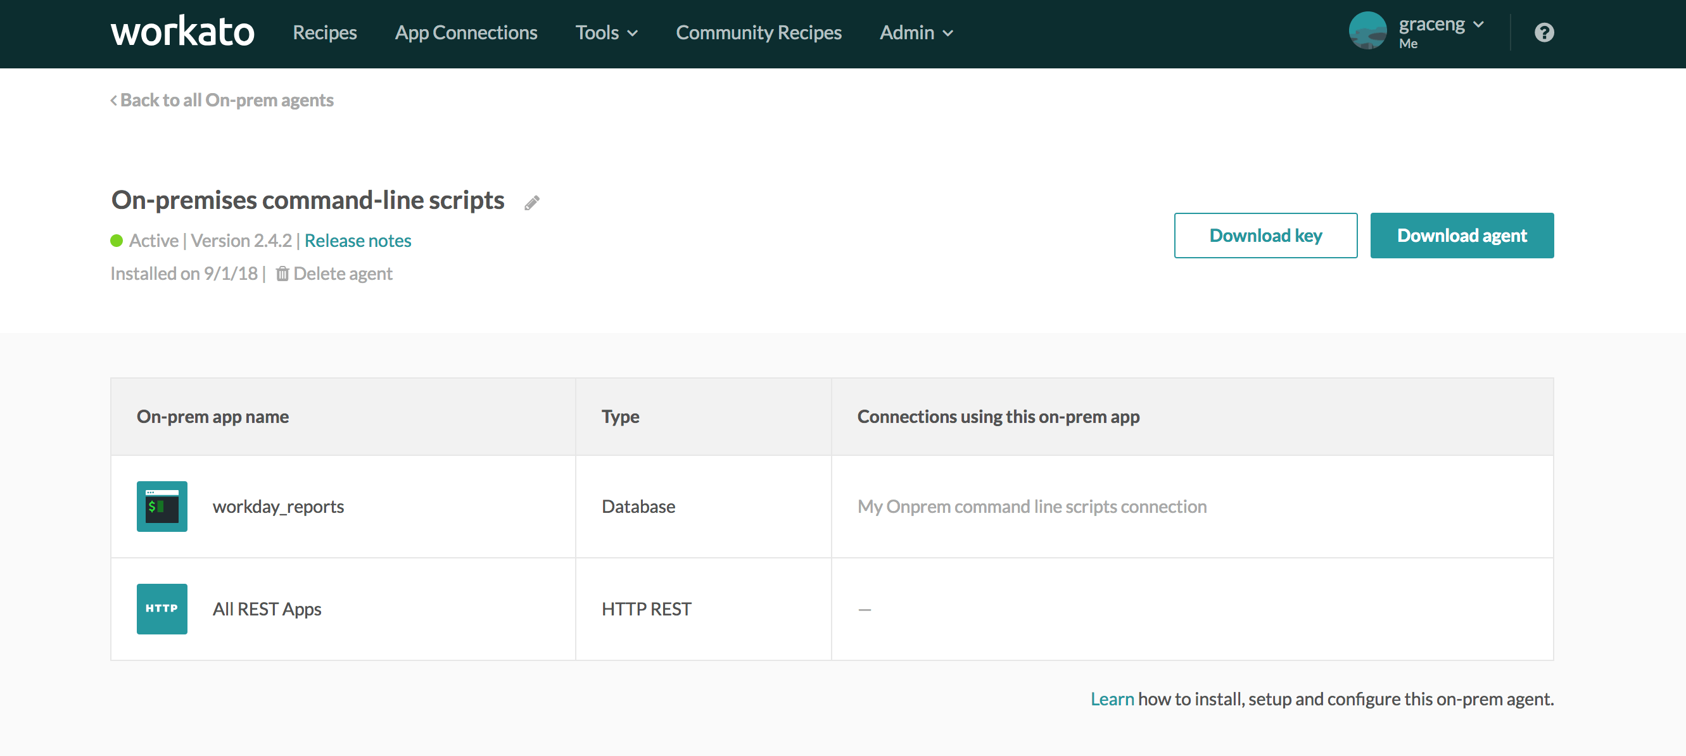Click the Learn link about agent setup
The height and width of the screenshot is (756, 1686).
(1112, 698)
